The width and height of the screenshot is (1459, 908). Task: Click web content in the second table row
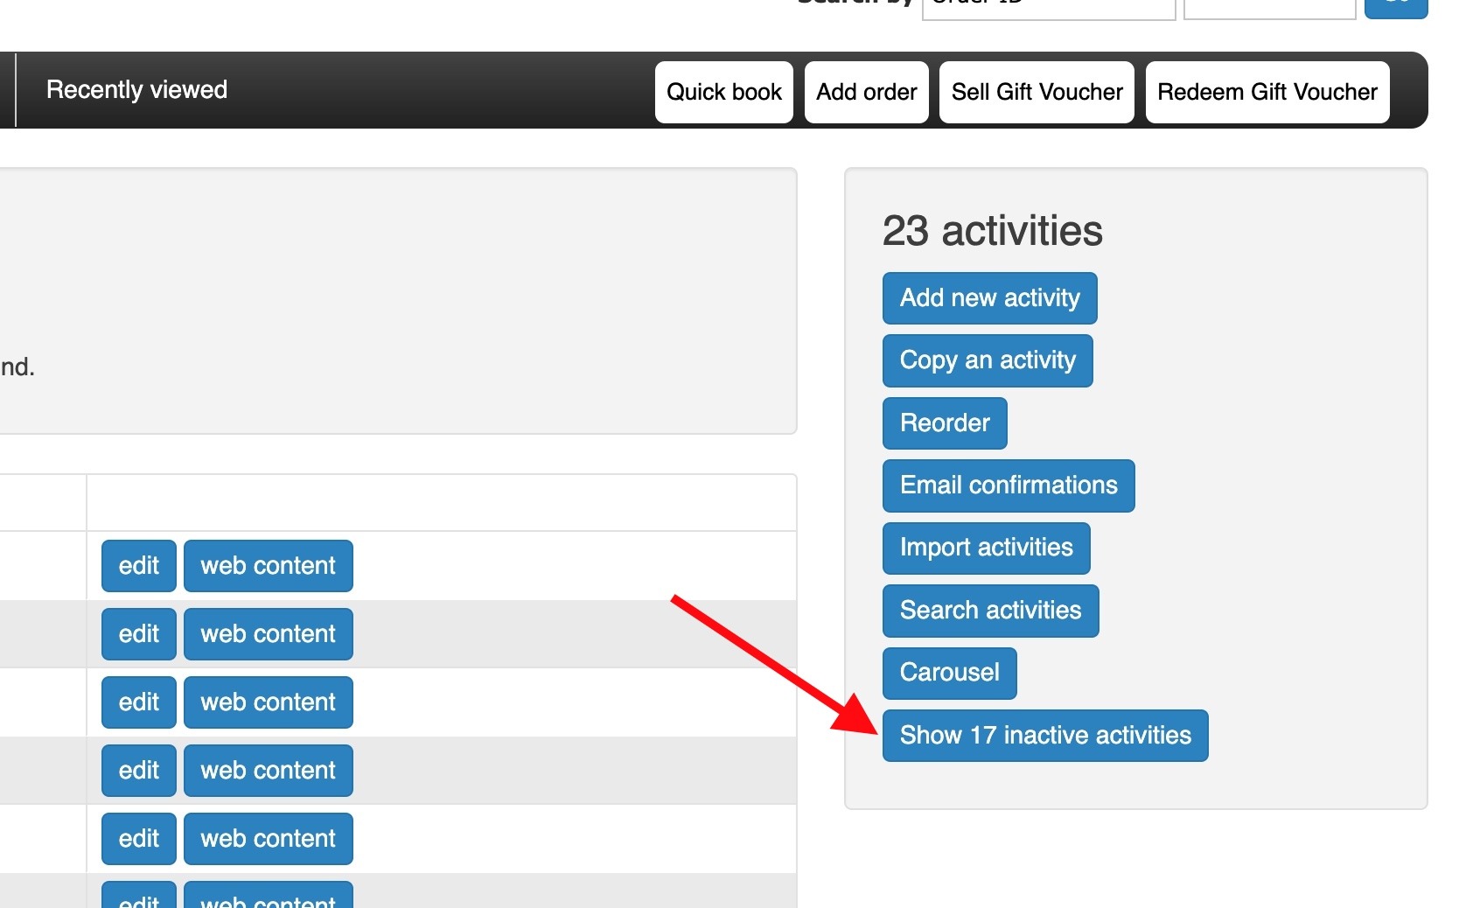click(x=269, y=634)
